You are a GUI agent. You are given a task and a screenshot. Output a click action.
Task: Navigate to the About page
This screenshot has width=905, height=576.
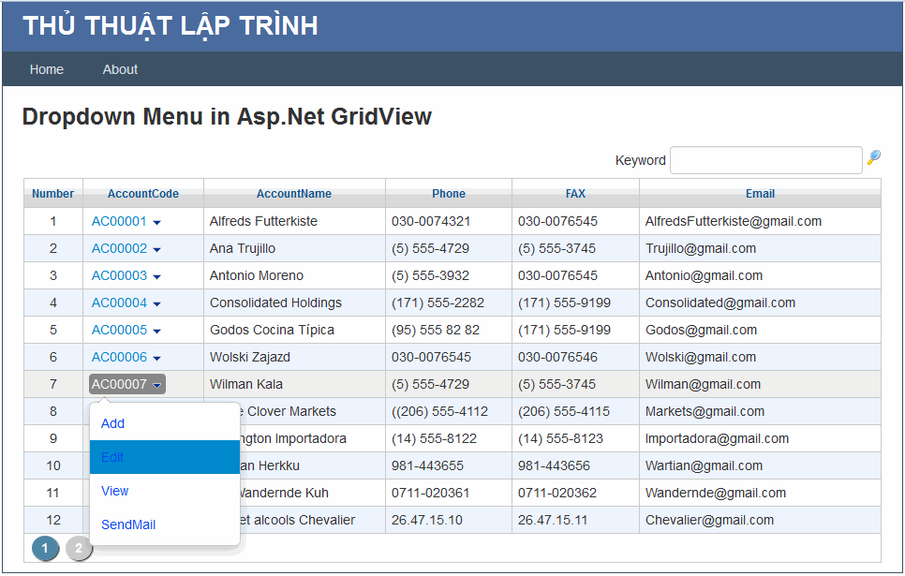point(120,69)
